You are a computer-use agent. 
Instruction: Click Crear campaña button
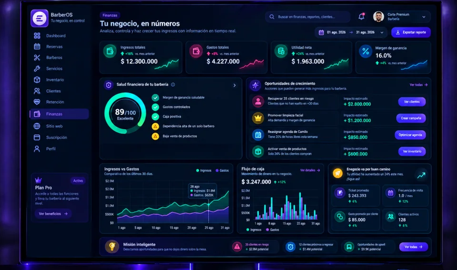411,118
